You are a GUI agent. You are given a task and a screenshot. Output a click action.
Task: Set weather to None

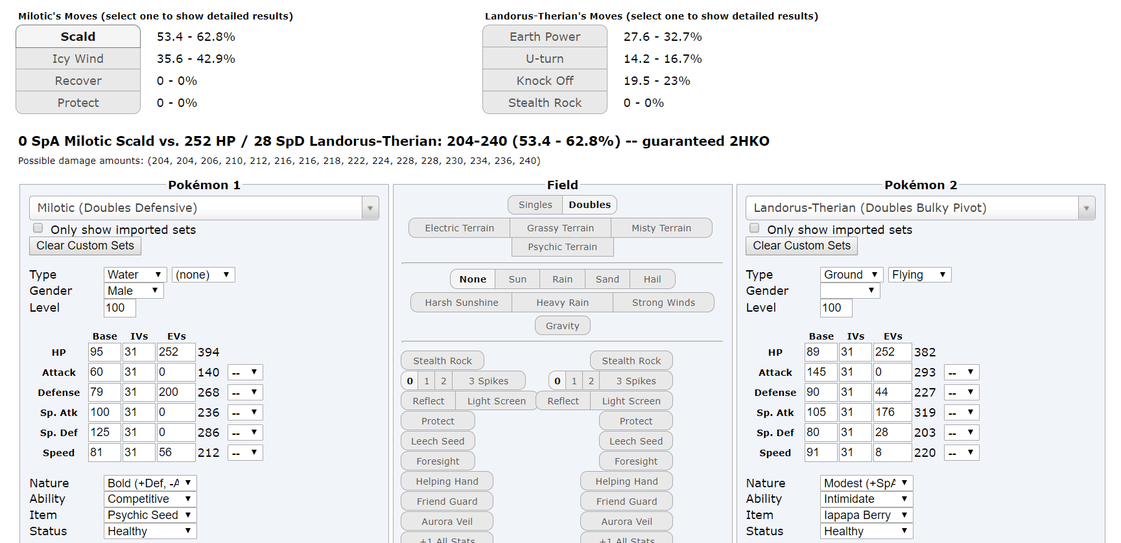click(x=473, y=279)
